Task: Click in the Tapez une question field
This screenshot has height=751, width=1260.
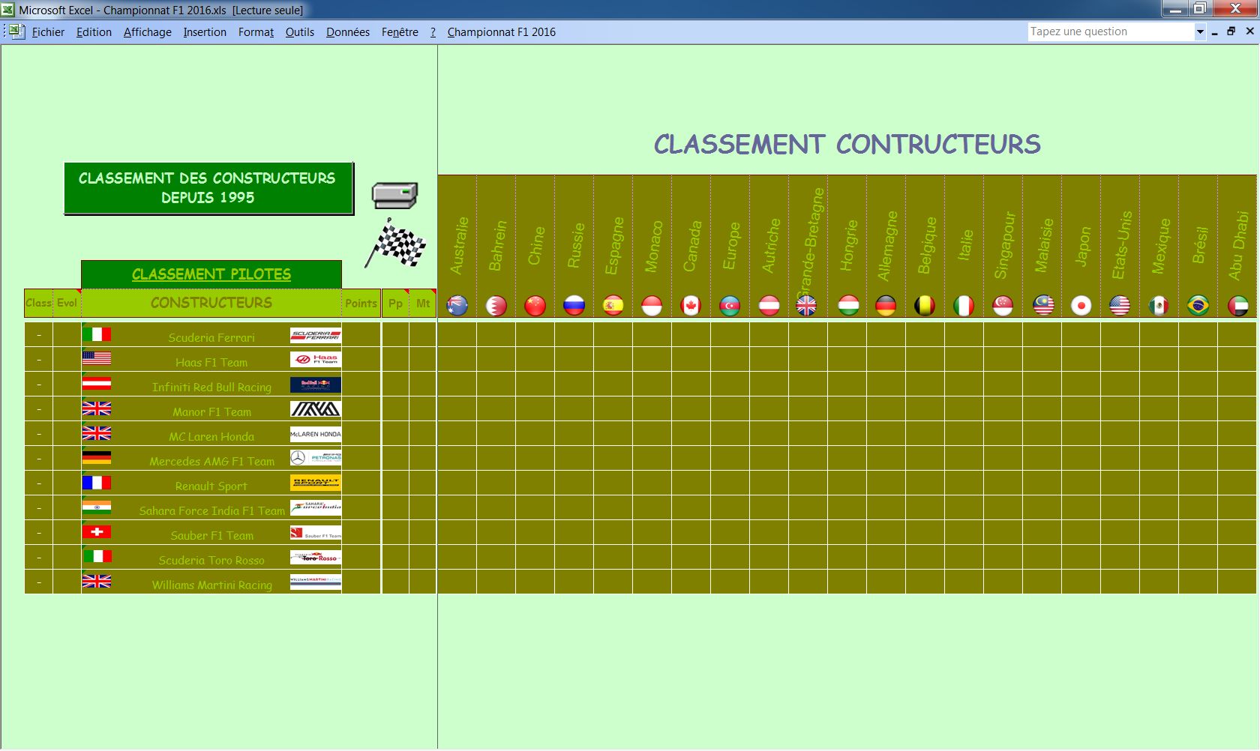Action: pos(1110,31)
